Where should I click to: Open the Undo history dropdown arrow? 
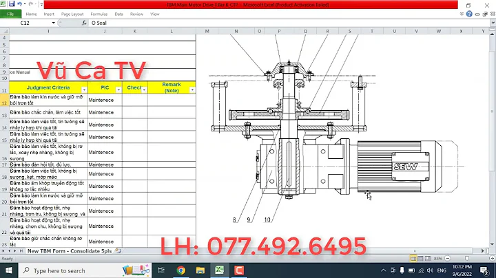pos(25,4)
